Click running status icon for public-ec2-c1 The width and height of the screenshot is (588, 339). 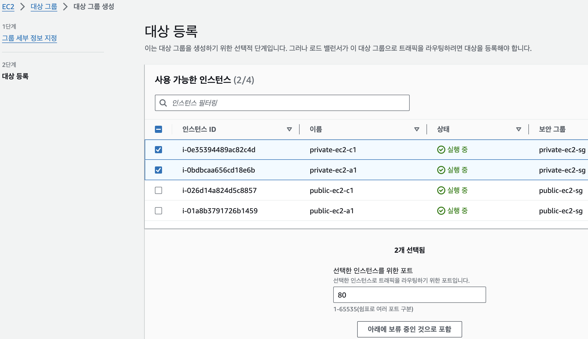tap(441, 190)
